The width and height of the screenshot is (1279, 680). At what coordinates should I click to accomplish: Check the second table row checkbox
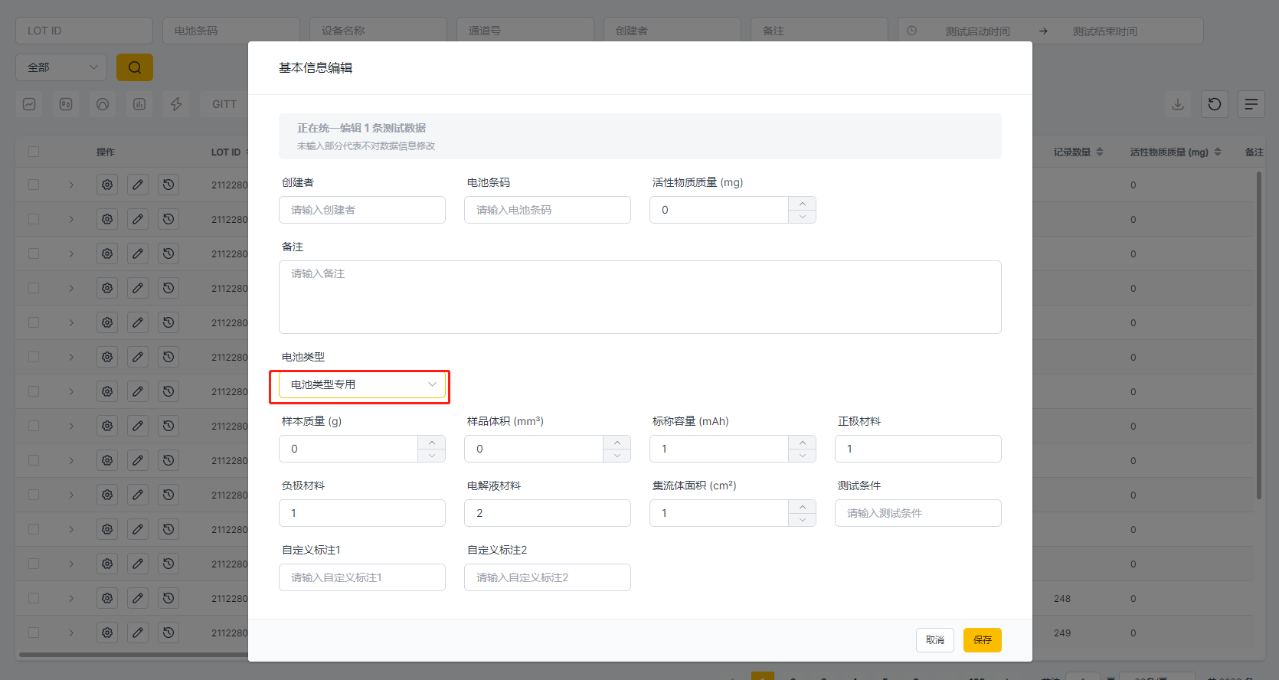pyautogui.click(x=34, y=219)
